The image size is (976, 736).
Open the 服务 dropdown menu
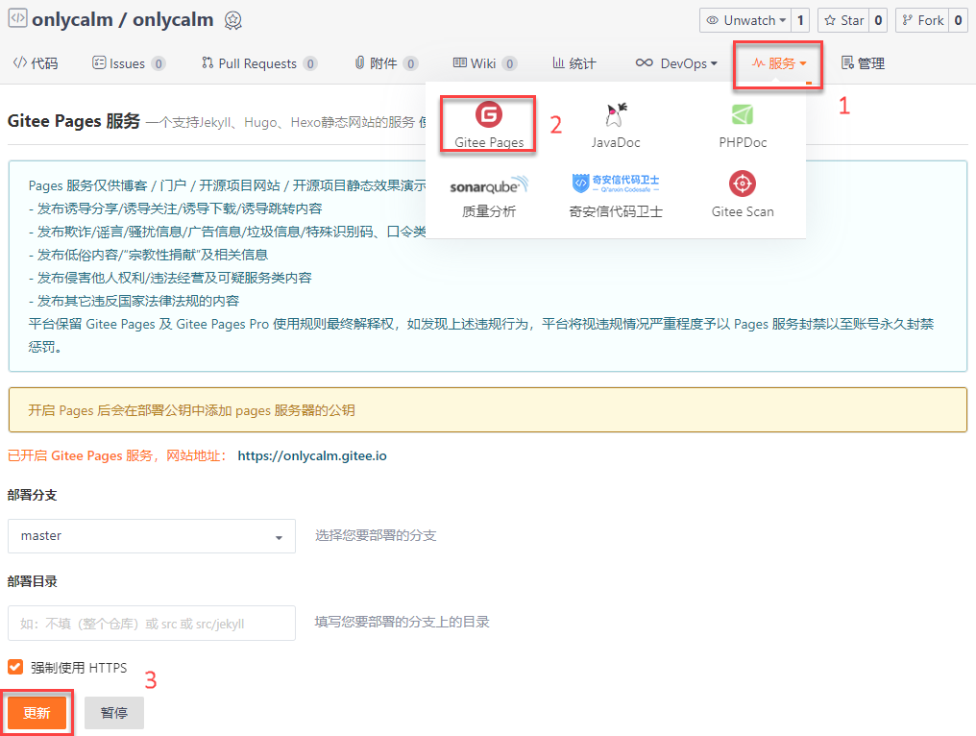pos(778,64)
